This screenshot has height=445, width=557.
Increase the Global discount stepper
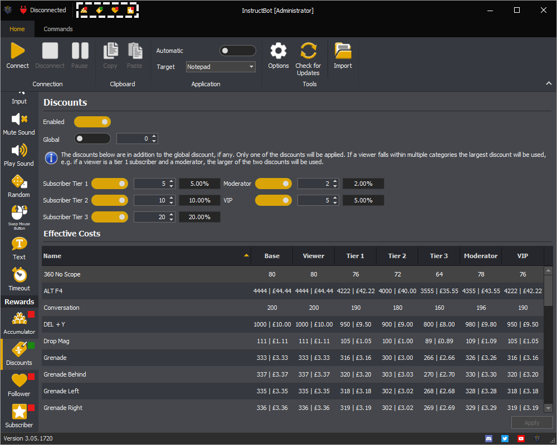pyautogui.click(x=154, y=136)
